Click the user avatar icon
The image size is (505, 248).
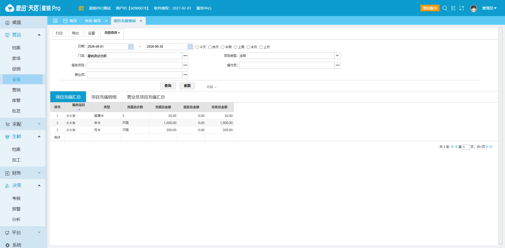click(473, 8)
